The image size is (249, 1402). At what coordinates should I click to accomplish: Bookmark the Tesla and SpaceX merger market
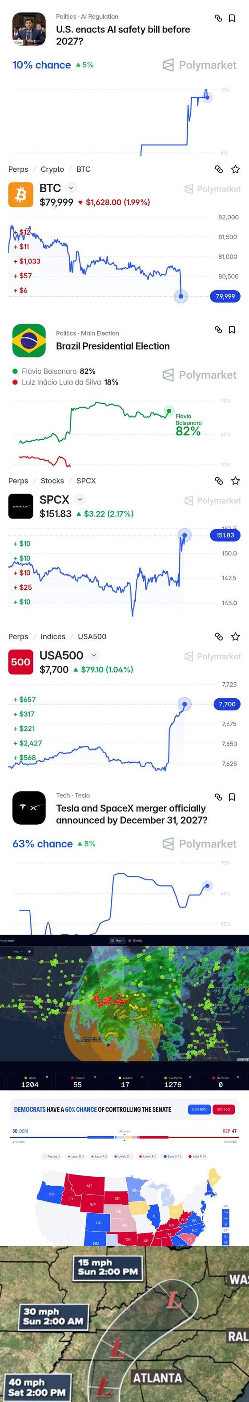point(232,797)
